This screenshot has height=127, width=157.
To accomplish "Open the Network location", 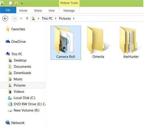I will 15,123.
